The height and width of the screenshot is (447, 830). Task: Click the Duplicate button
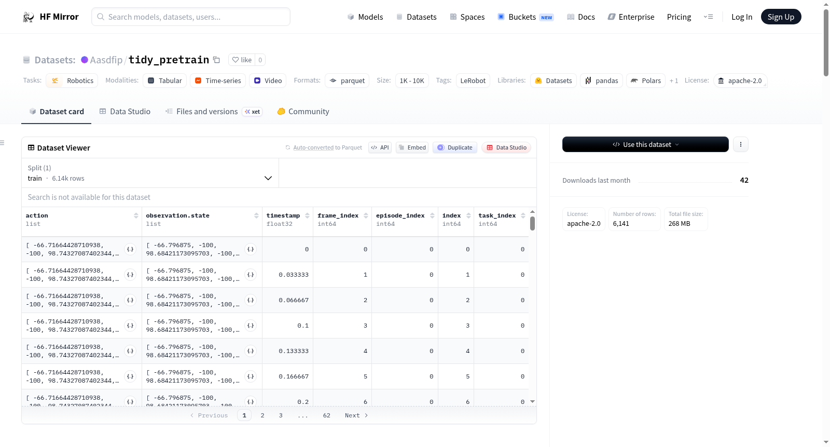click(454, 147)
